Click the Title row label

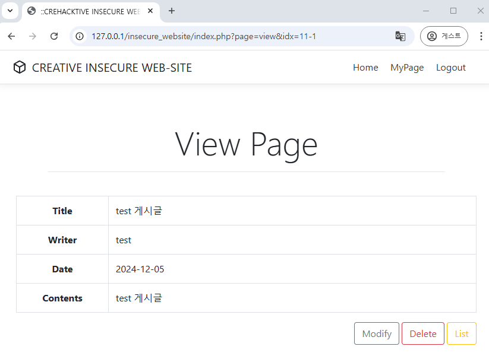(62, 211)
